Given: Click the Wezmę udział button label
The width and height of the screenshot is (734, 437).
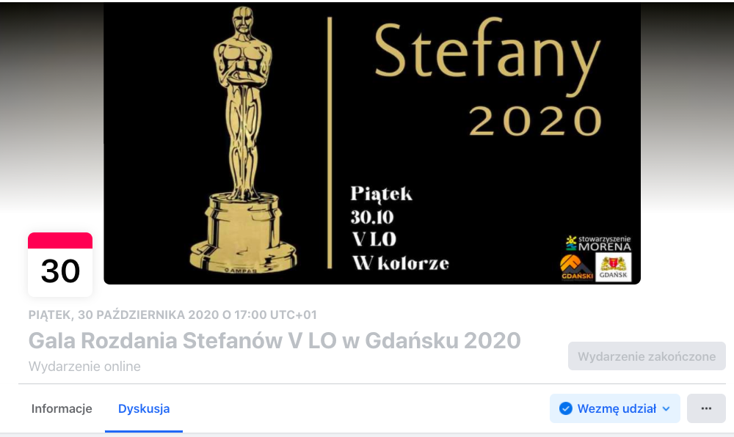Looking at the screenshot, I should [x=617, y=409].
